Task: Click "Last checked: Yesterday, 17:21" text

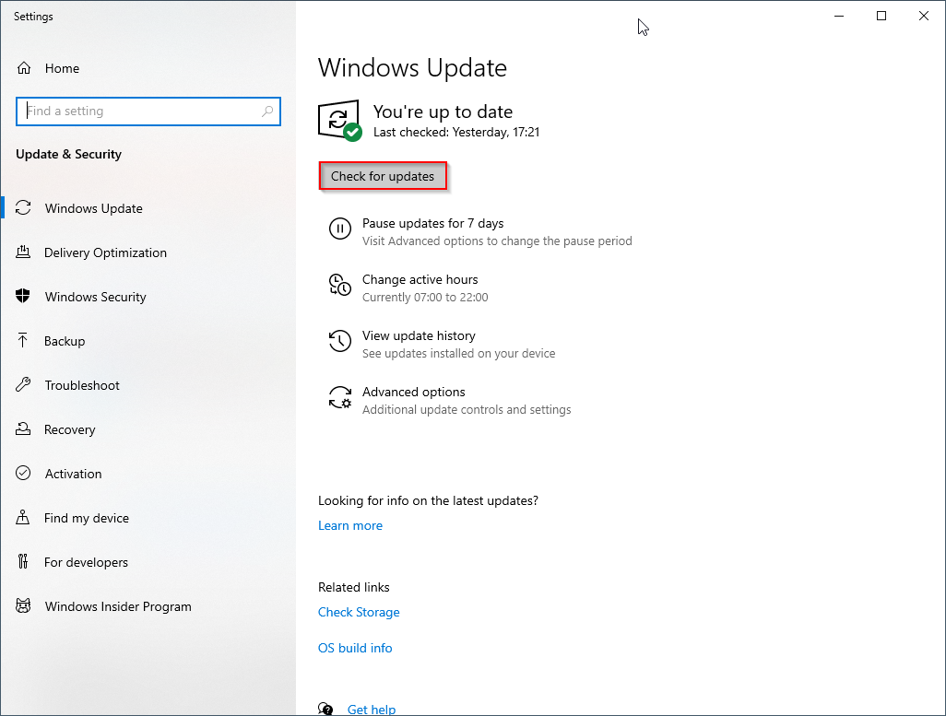Action: pyautogui.click(x=456, y=132)
